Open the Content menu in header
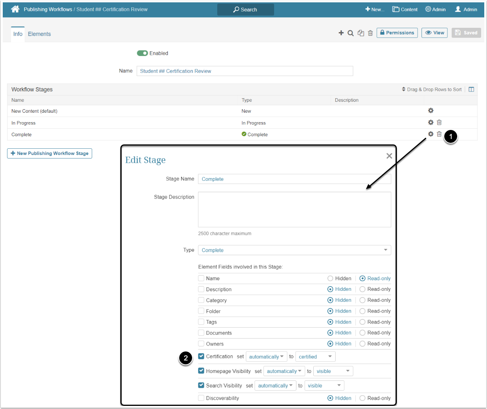The image size is (487, 409). (x=405, y=9)
